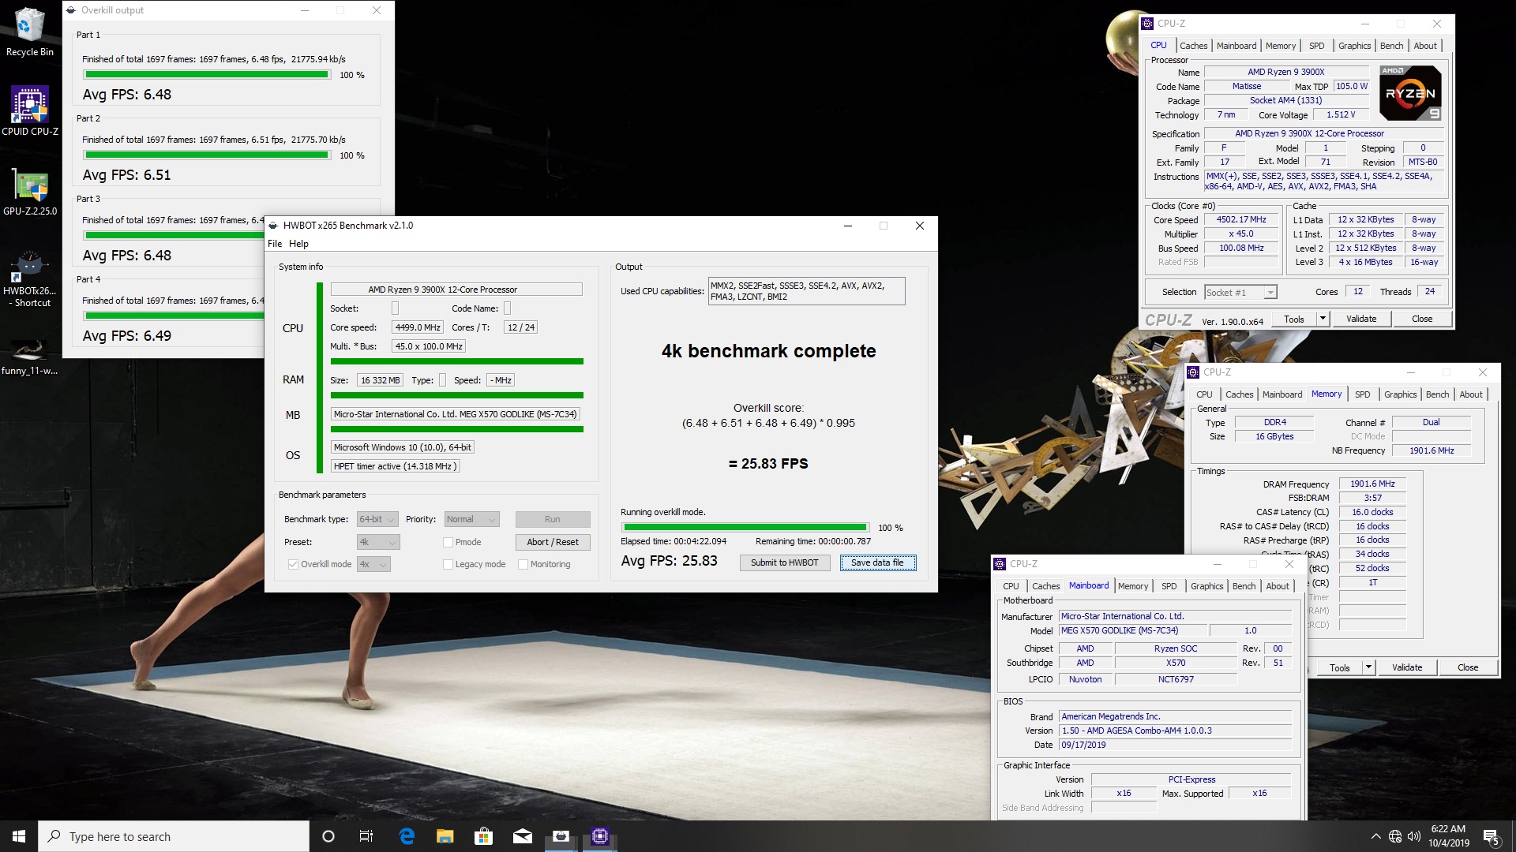Click the Core speed 4499.0 MHz field
The height and width of the screenshot is (852, 1516).
pos(418,327)
